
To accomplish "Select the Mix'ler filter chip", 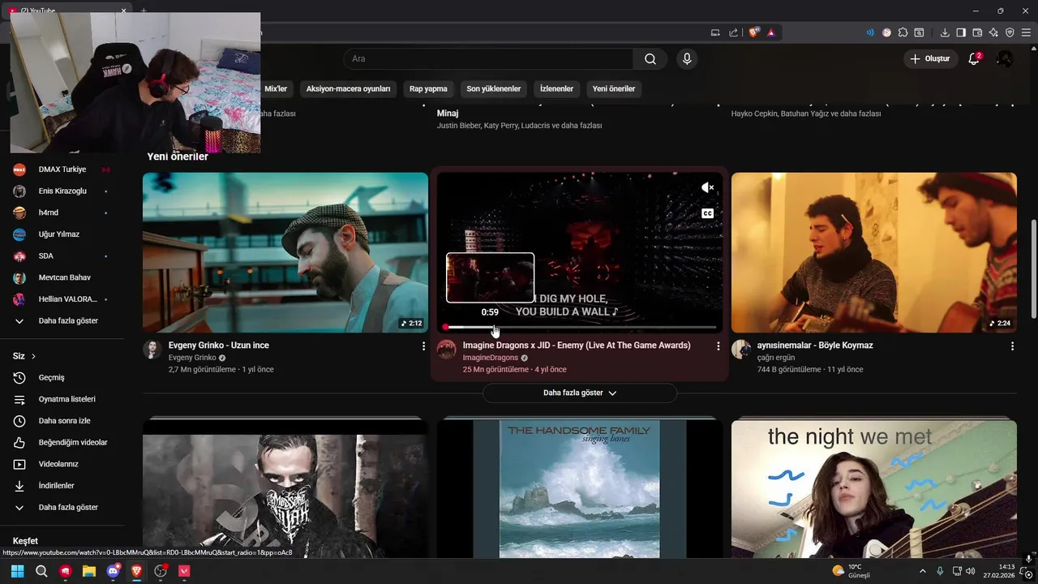I will tap(276, 88).
